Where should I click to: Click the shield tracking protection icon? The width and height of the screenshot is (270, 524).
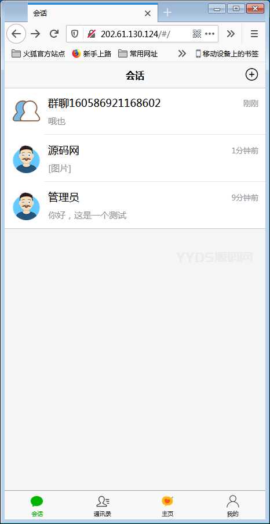pyautogui.click(x=75, y=34)
